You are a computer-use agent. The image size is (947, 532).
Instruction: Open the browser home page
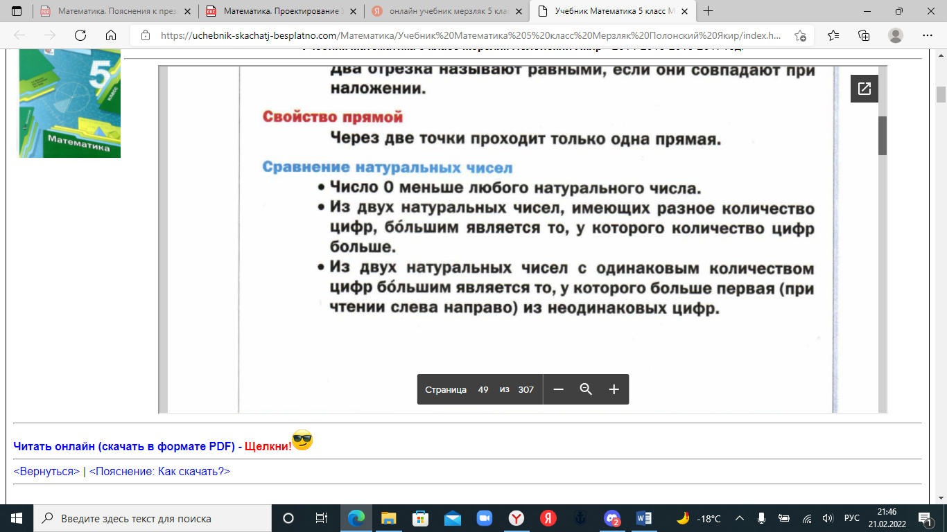[111, 35]
